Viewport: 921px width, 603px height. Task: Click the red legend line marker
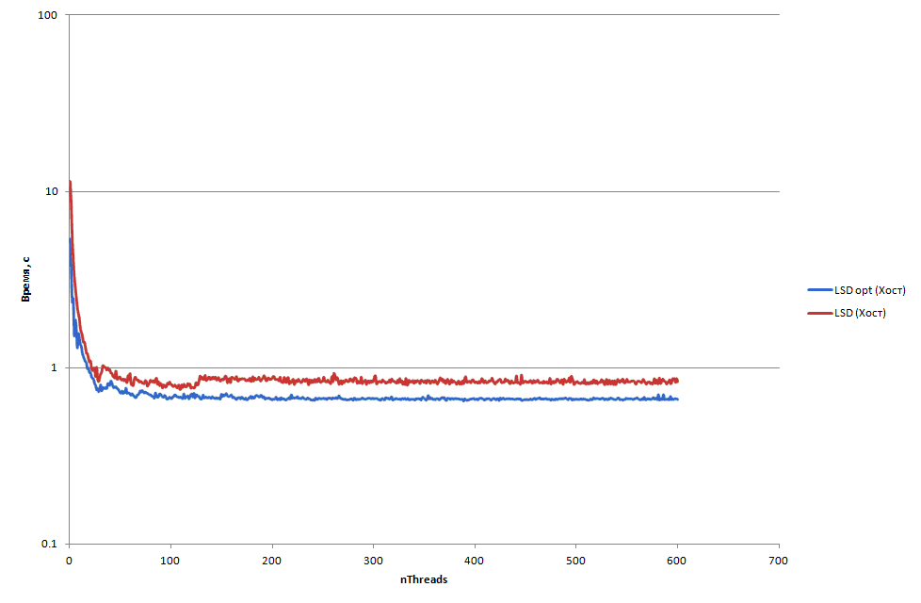point(820,313)
